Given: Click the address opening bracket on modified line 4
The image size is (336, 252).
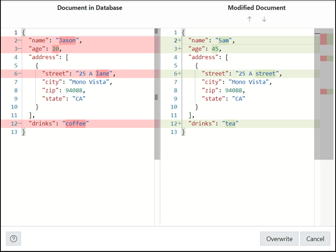Looking at the screenshot, I should tap(227, 57).
